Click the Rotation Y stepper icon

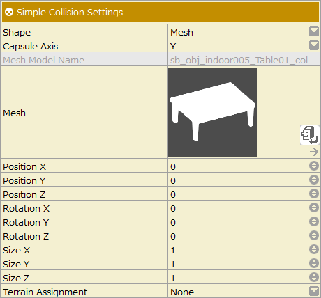[x=314, y=221]
